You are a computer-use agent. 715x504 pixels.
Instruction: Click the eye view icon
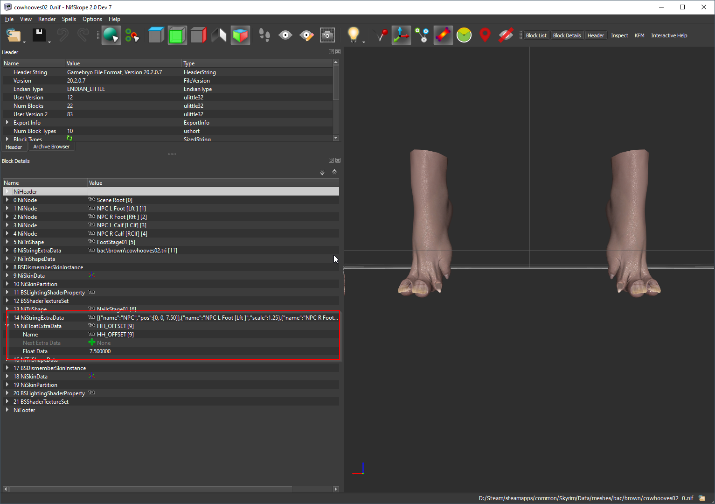(285, 35)
